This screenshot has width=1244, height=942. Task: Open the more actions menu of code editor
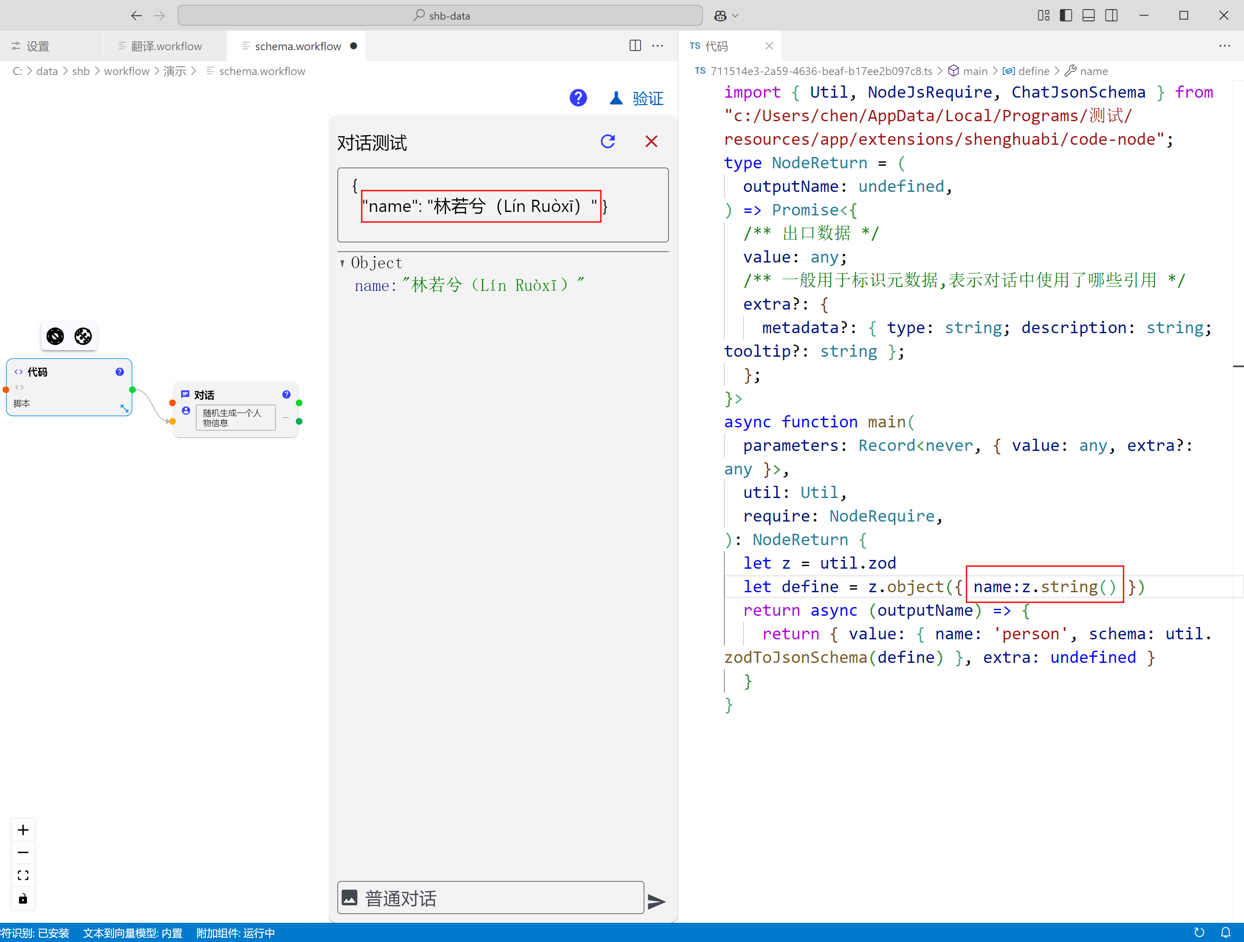(1224, 46)
